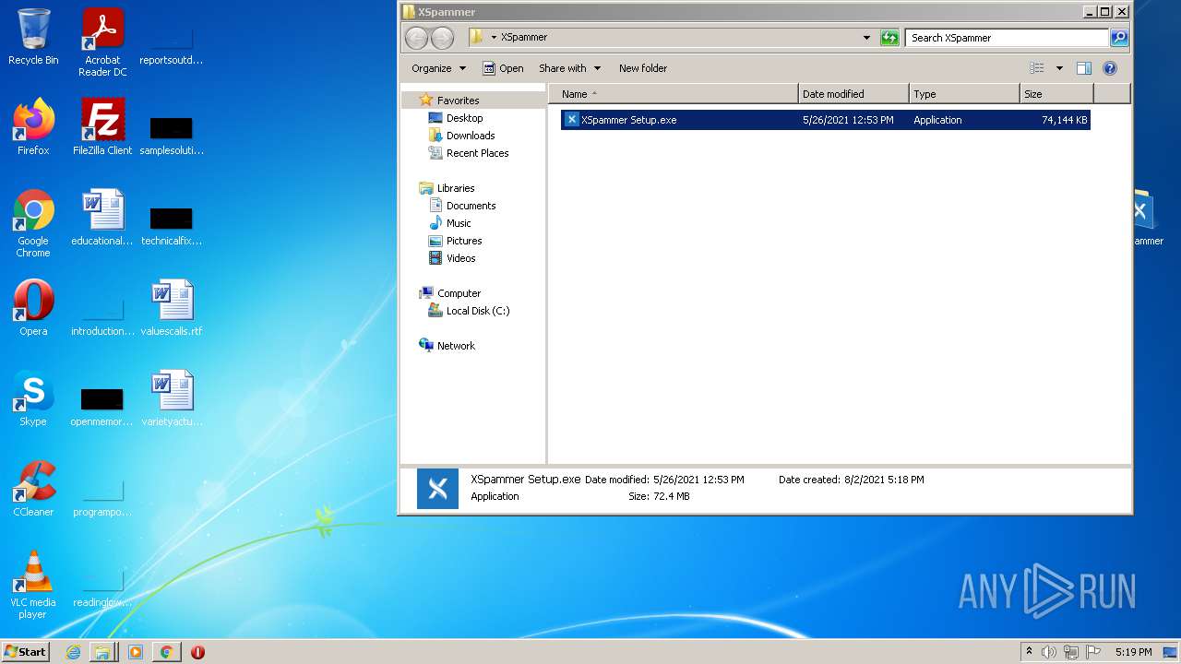This screenshot has width=1181, height=664.
Task: Click Chrome icon in taskbar
Action: pos(166,652)
